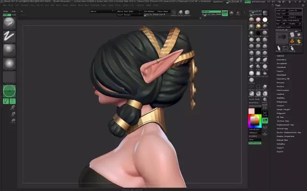The width and height of the screenshot is (307, 191).
Task: Expand the Masking section
Action: [x=280, y=94]
